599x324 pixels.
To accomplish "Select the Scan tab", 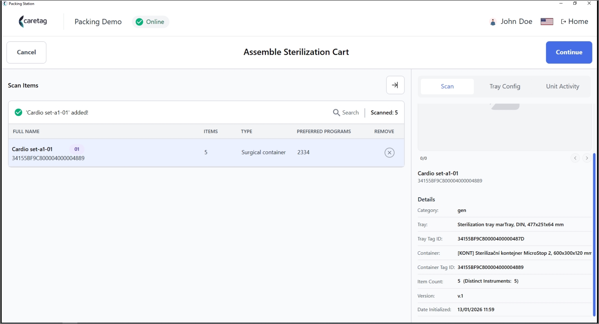I will point(447,87).
